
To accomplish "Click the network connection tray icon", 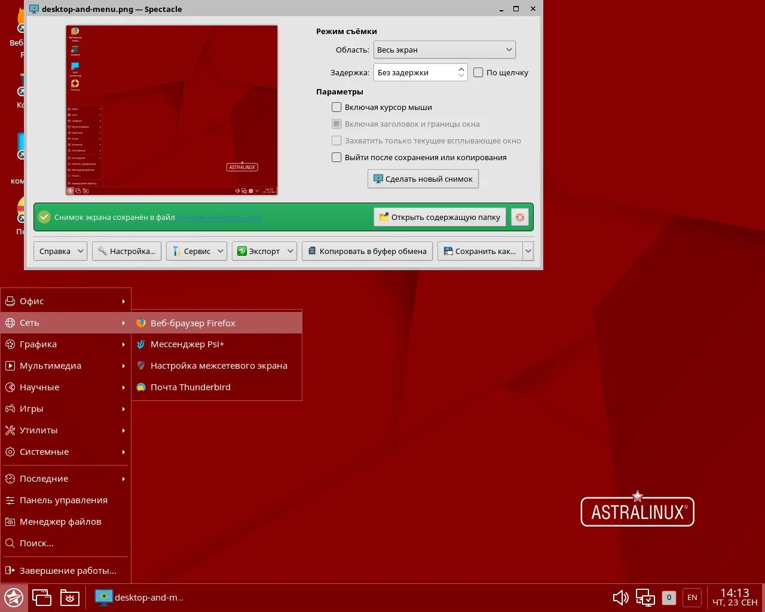I will coord(645,597).
